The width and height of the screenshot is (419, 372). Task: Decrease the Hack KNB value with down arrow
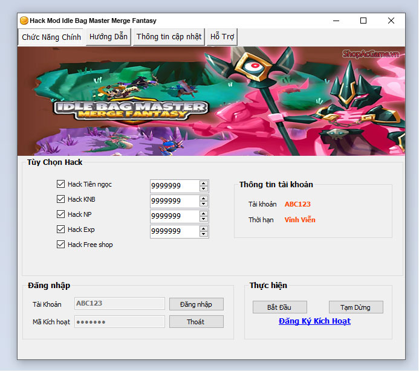pyautogui.click(x=204, y=204)
